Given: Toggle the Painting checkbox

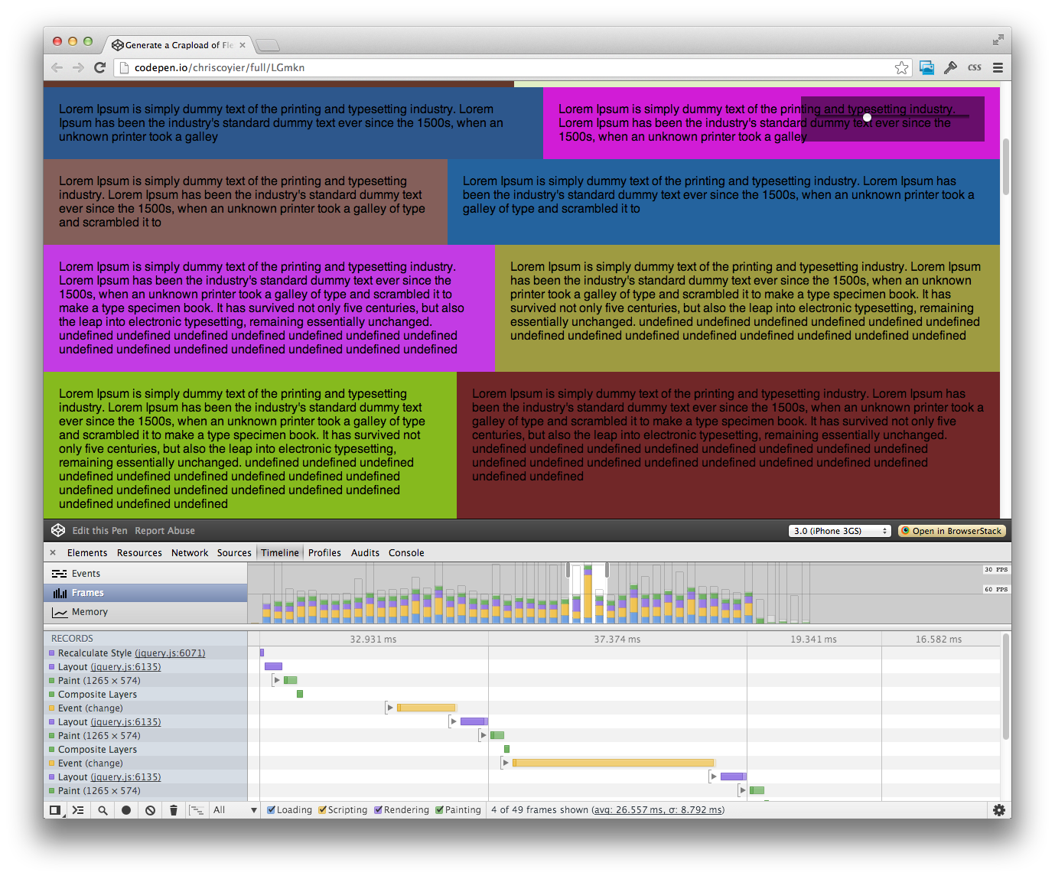Looking at the screenshot, I should (439, 809).
